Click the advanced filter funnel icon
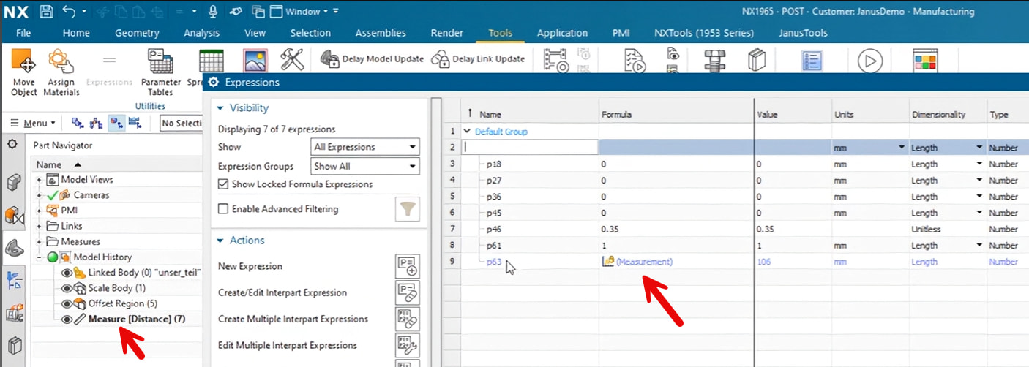The width and height of the screenshot is (1029, 367). click(x=408, y=209)
